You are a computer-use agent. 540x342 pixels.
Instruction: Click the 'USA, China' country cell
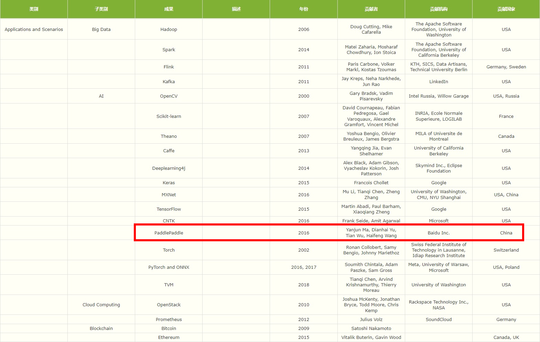506,195
